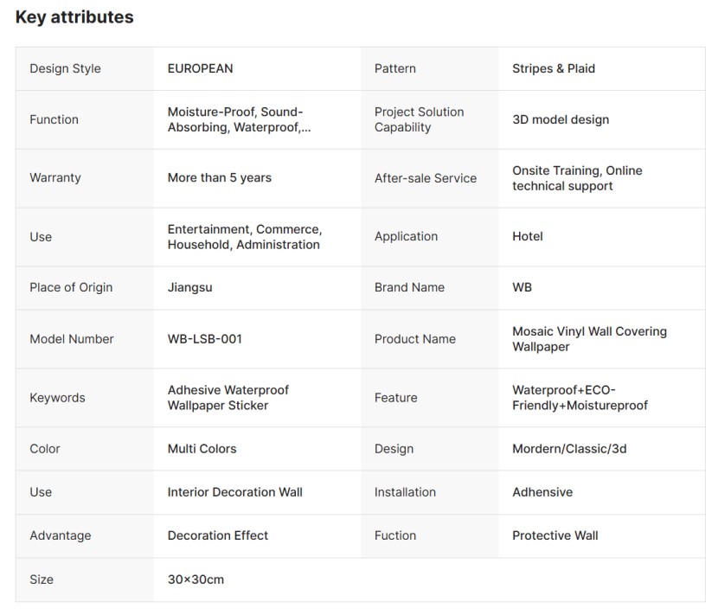The width and height of the screenshot is (718, 615).
Task: Click the Mordern/Classic/3d design value
Action: 569,449
